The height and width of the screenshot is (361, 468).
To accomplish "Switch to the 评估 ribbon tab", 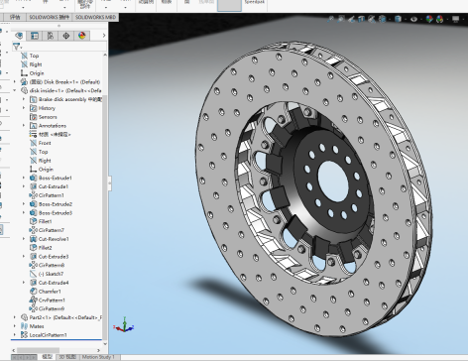I will coord(15,17).
